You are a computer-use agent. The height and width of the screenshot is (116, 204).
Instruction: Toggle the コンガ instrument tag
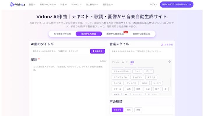pyautogui.click(x=137, y=71)
